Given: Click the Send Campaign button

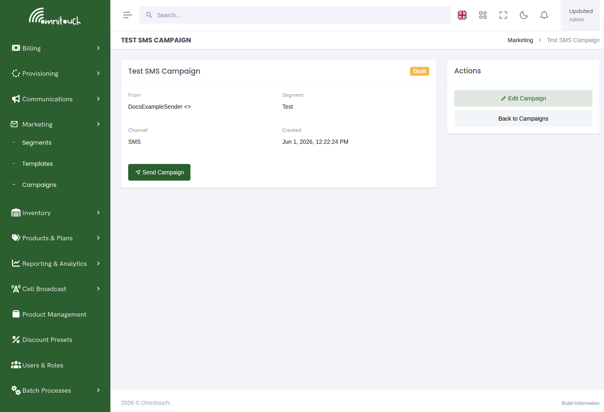Looking at the screenshot, I should pos(159,172).
